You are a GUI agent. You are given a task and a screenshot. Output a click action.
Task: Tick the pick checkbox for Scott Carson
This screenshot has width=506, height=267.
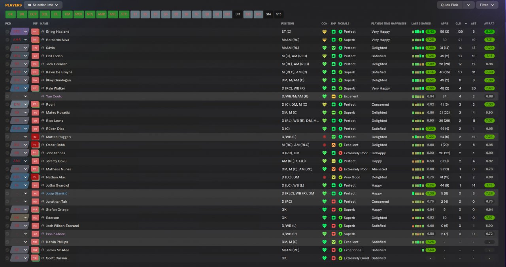tap(8, 258)
